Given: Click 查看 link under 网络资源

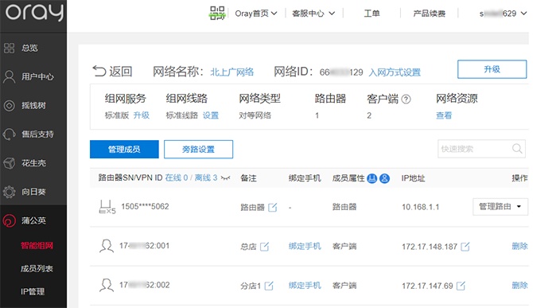Looking at the screenshot, I should pos(444,115).
